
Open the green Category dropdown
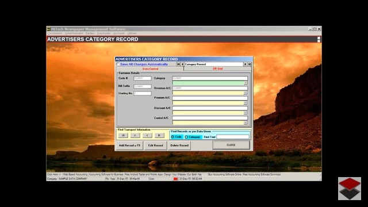tap(246, 83)
